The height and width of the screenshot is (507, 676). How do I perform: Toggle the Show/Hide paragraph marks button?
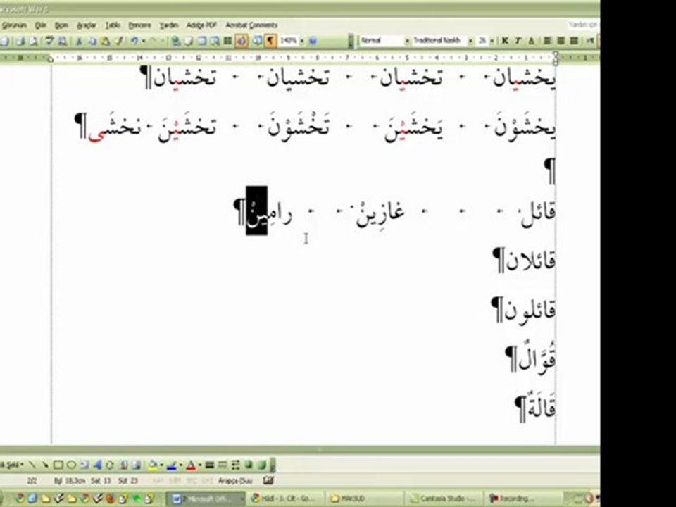[x=270, y=41]
